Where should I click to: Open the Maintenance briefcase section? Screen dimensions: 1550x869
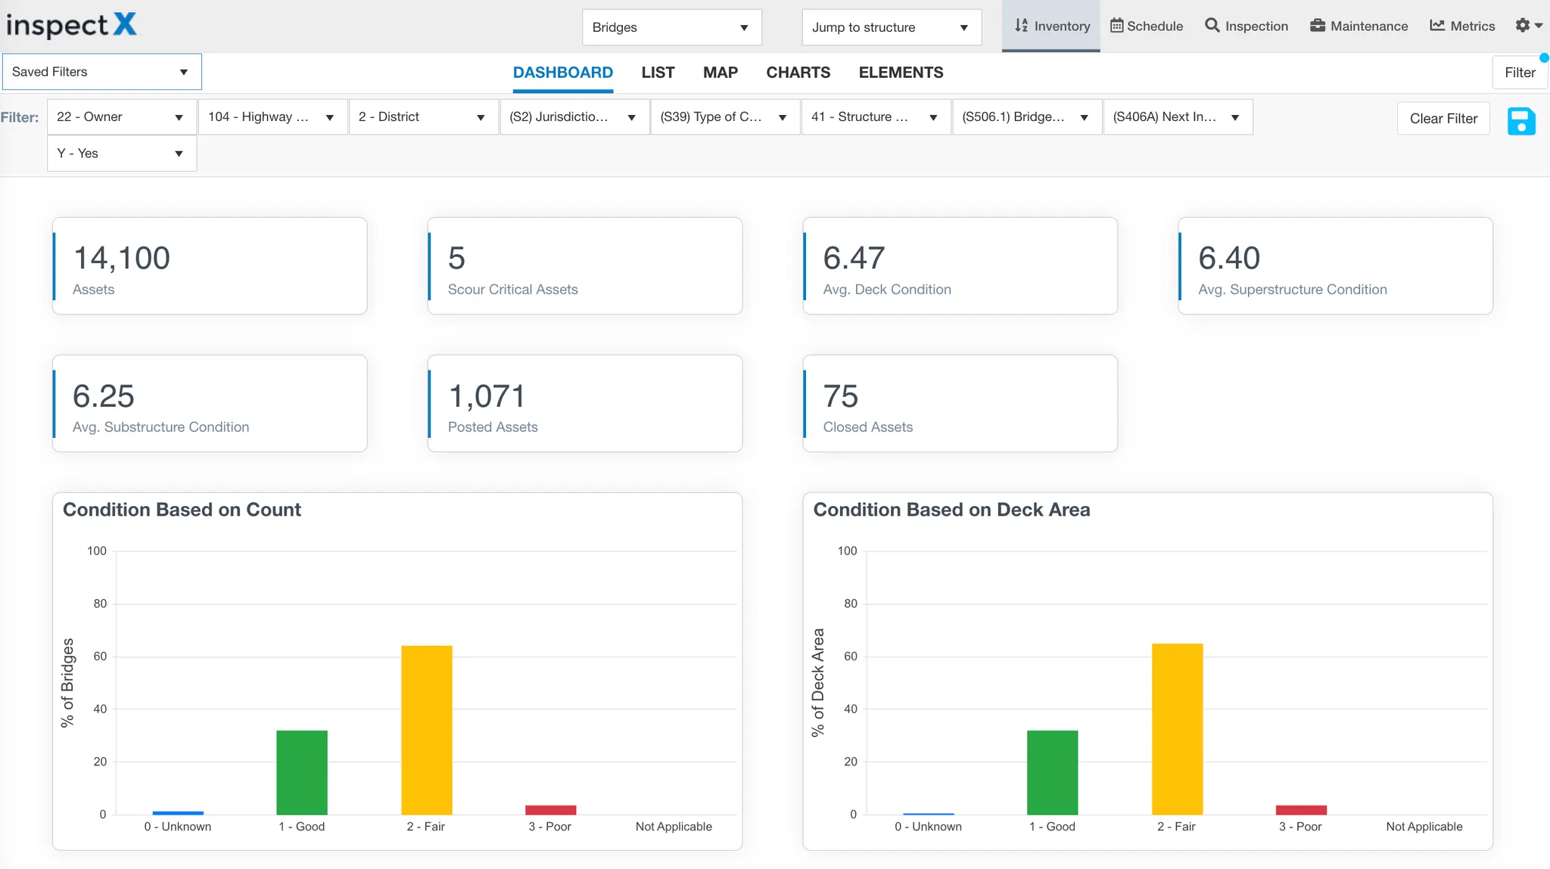1359,26
